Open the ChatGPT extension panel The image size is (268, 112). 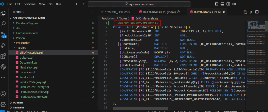(4, 67)
